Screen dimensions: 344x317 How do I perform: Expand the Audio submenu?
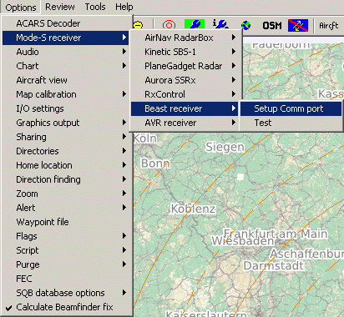point(66,52)
